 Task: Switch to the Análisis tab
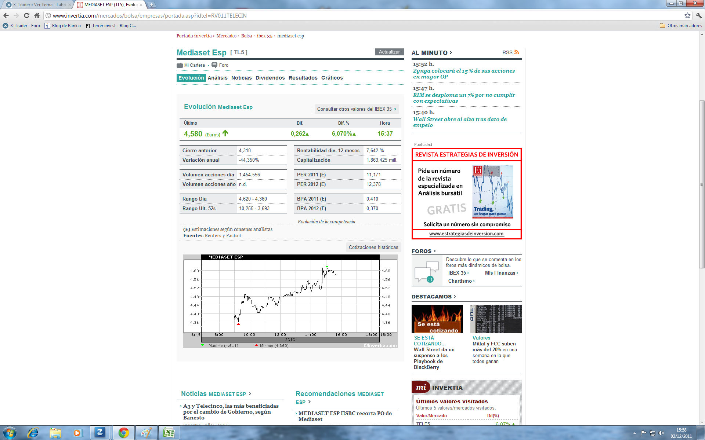pyautogui.click(x=217, y=78)
